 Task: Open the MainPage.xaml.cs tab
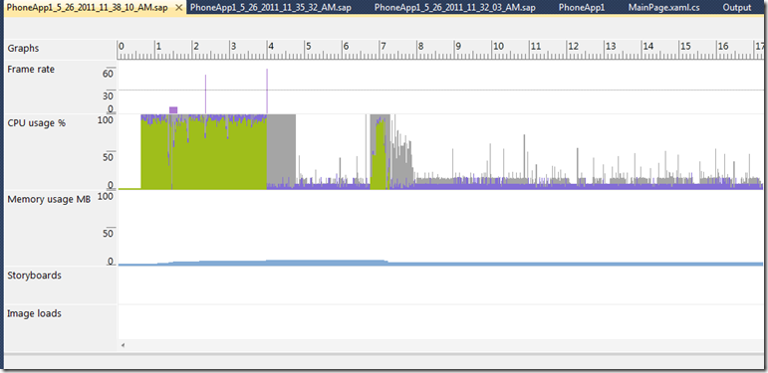(x=664, y=8)
